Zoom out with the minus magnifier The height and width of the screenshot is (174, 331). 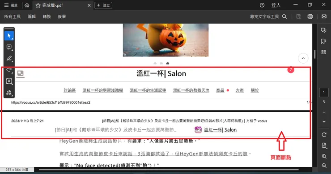click(324, 166)
